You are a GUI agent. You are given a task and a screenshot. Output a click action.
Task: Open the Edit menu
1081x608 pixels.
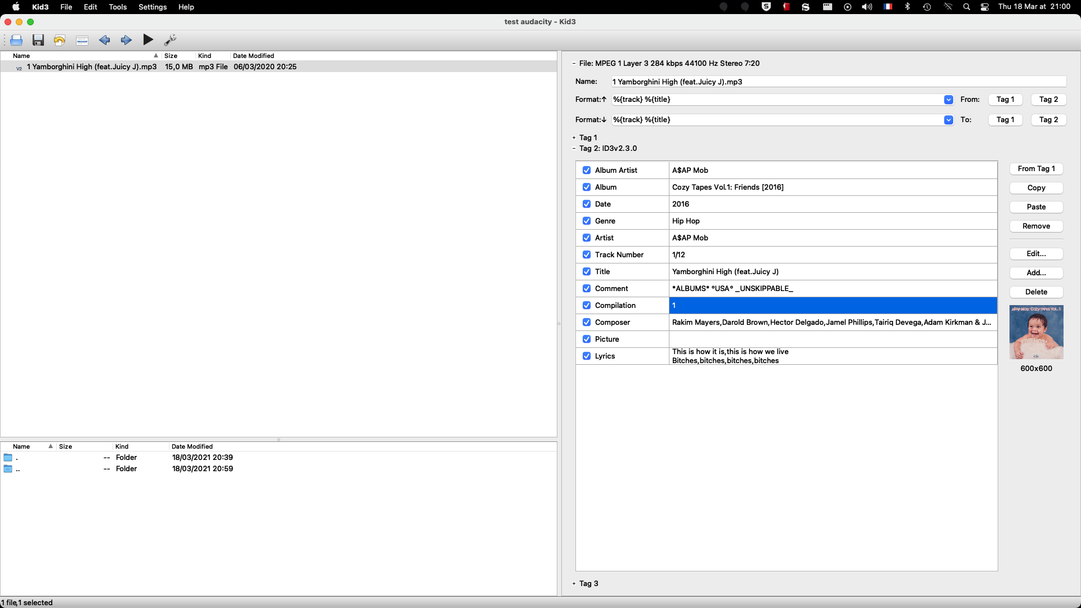90,7
